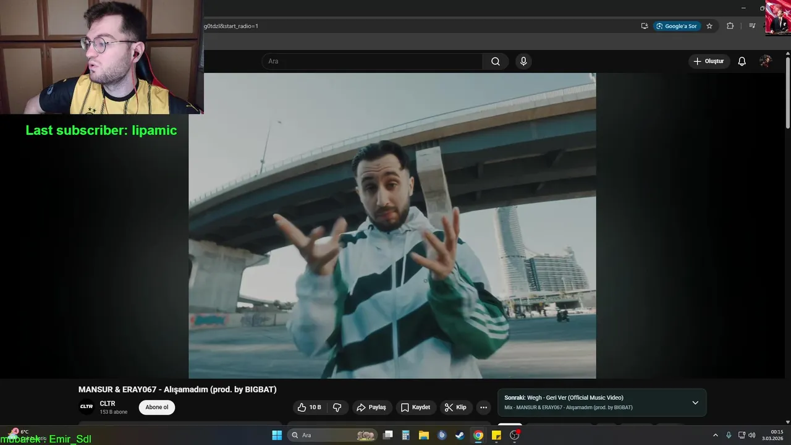
Task: Subscribe with the Abone ol button
Action: pyautogui.click(x=157, y=407)
